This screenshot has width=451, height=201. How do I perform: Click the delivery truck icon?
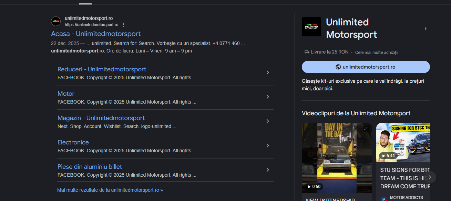307,52
